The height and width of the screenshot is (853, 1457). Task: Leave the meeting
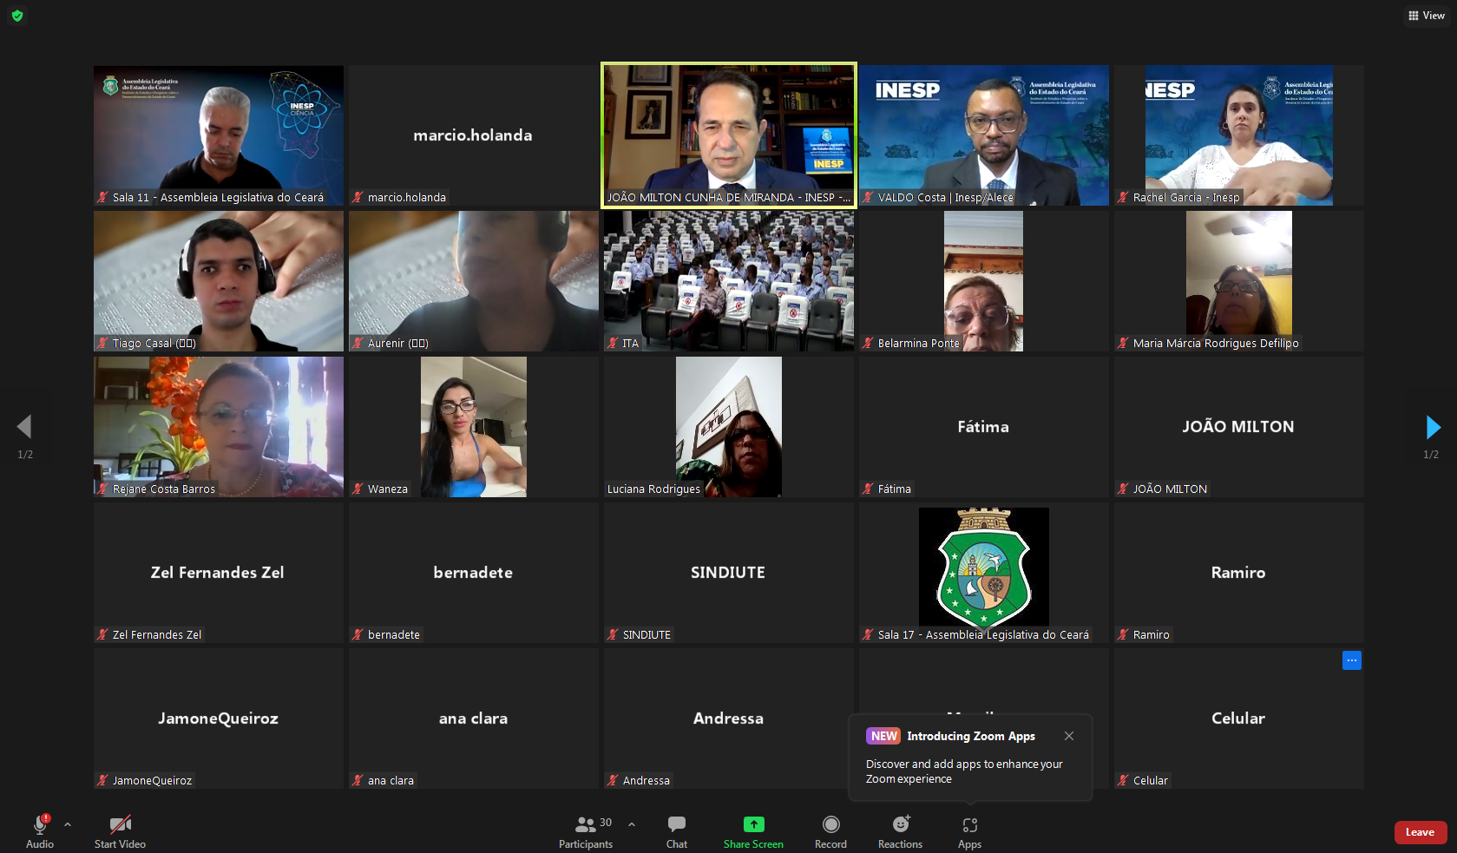pos(1420,832)
